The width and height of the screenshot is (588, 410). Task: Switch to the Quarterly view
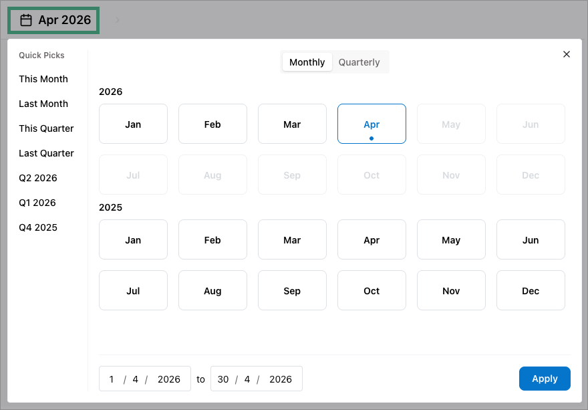[x=359, y=62]
